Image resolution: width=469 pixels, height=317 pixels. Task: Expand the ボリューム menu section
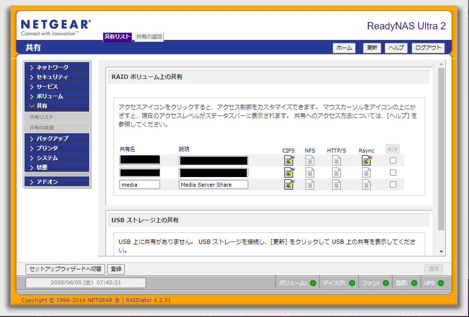57,96
